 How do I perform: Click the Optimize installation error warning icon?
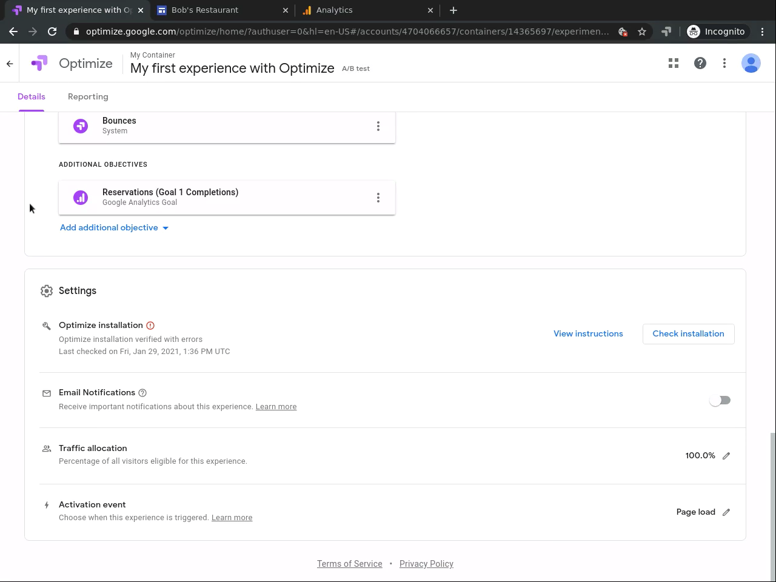pos(150,326)
